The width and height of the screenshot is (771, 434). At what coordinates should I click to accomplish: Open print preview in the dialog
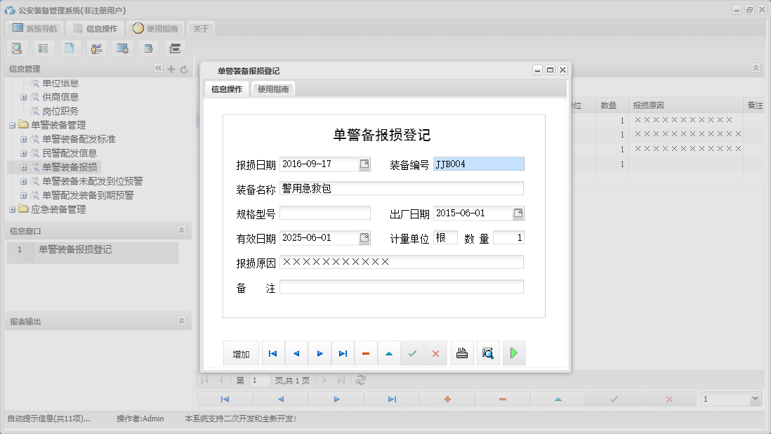[488, 354]
